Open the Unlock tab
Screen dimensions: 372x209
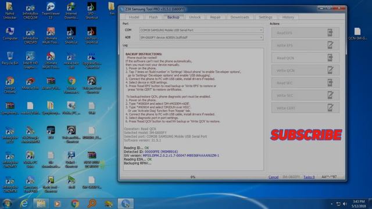tap(195, 17)
